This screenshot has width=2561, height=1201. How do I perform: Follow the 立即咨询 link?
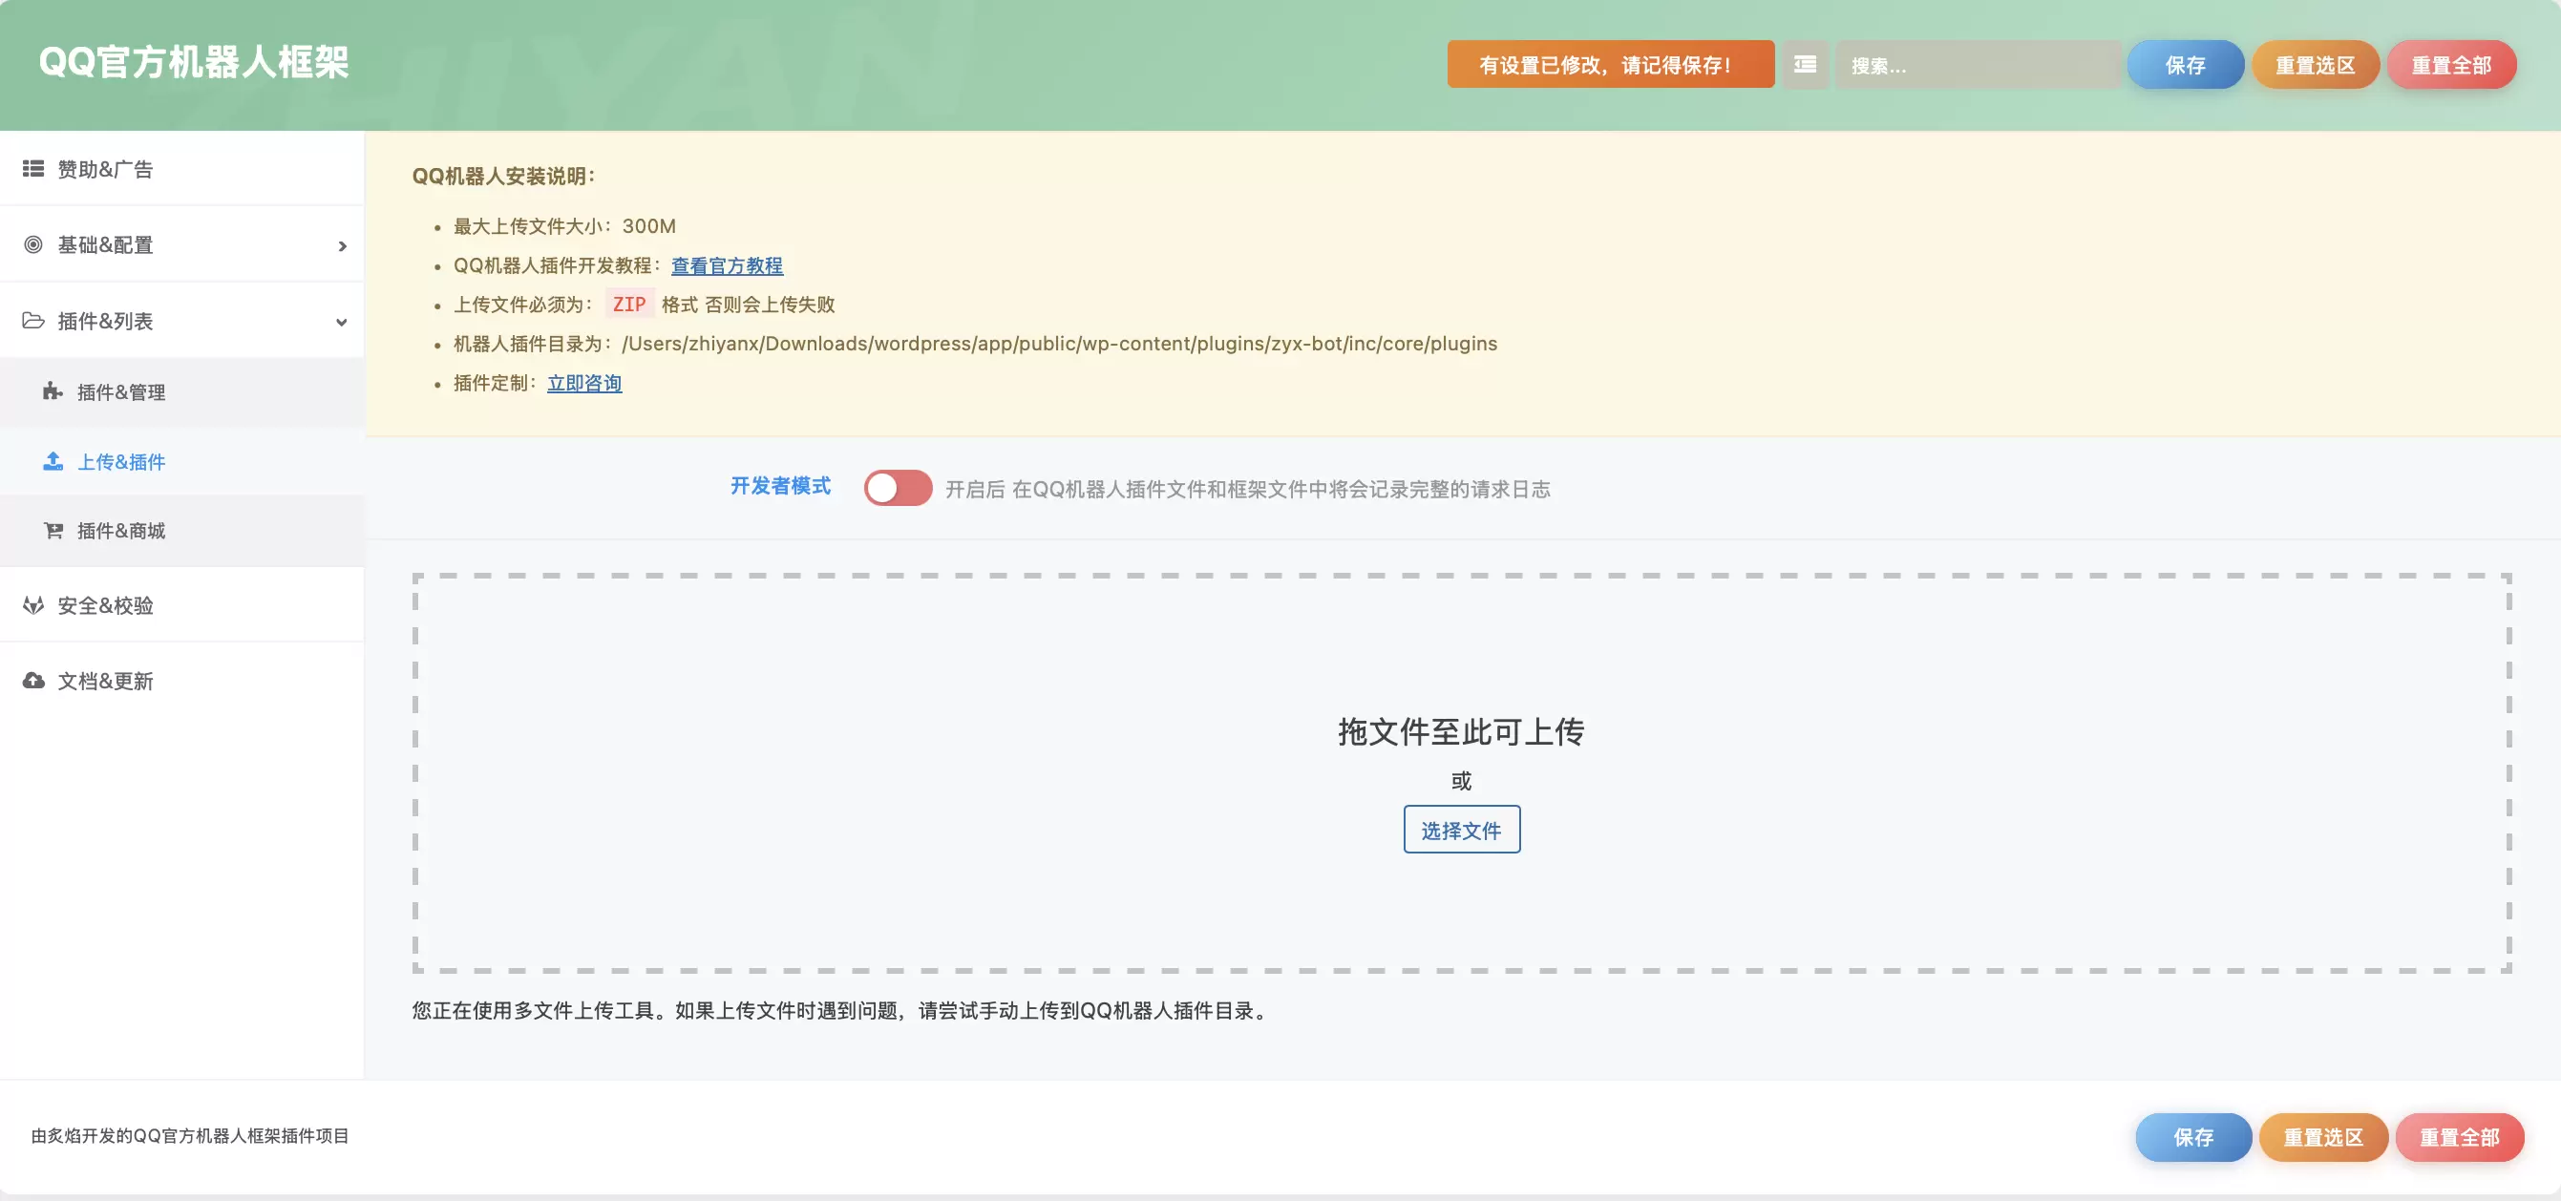(584, 383)
